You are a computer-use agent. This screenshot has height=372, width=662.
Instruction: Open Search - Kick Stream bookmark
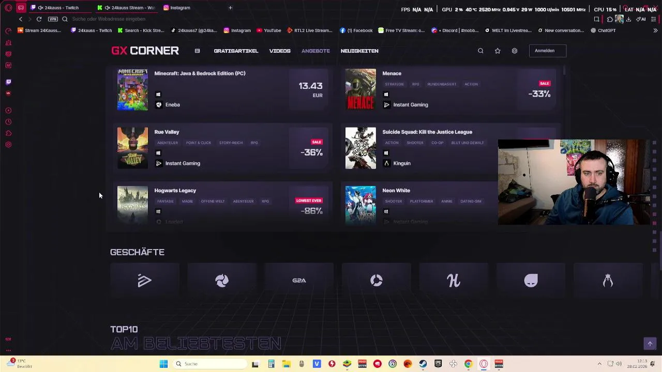141,30
